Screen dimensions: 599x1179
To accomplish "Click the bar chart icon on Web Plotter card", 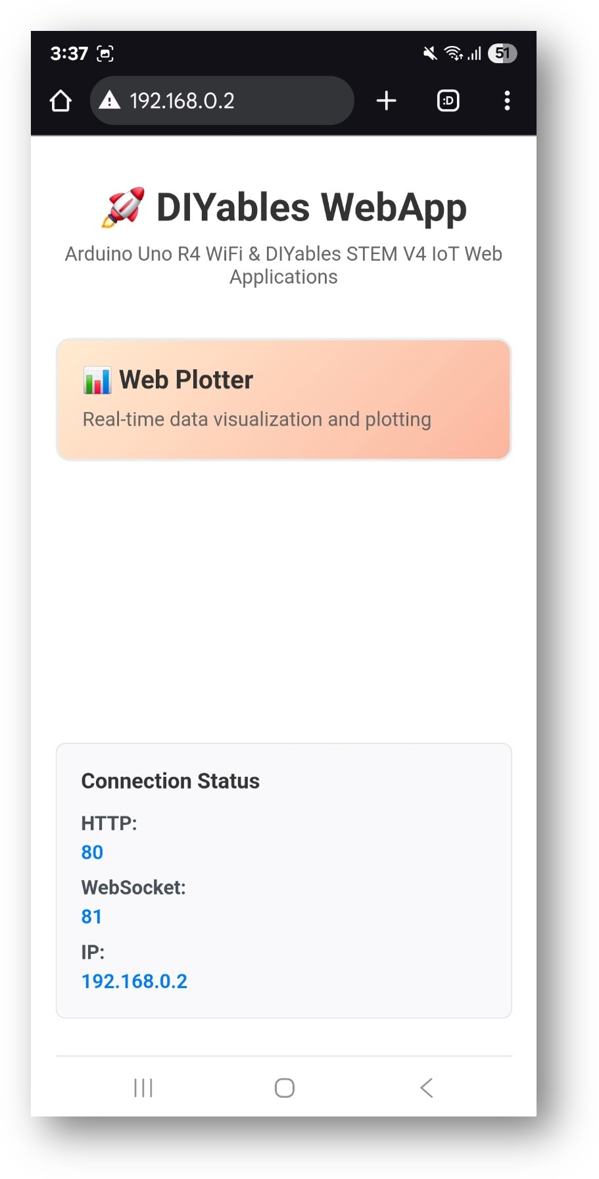I will [97, 380].
